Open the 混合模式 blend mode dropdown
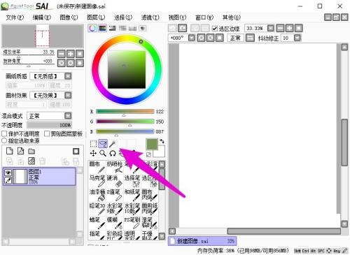Screen dimensions: 350x255 (x=68, y=116)
